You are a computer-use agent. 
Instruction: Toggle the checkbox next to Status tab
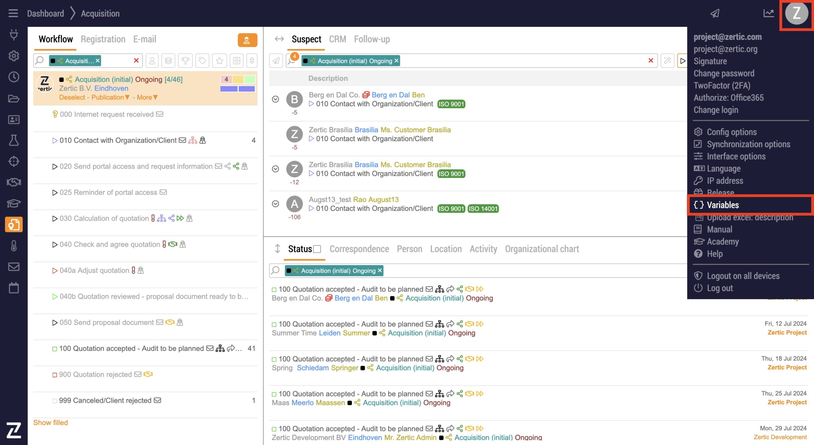[317, 249]
